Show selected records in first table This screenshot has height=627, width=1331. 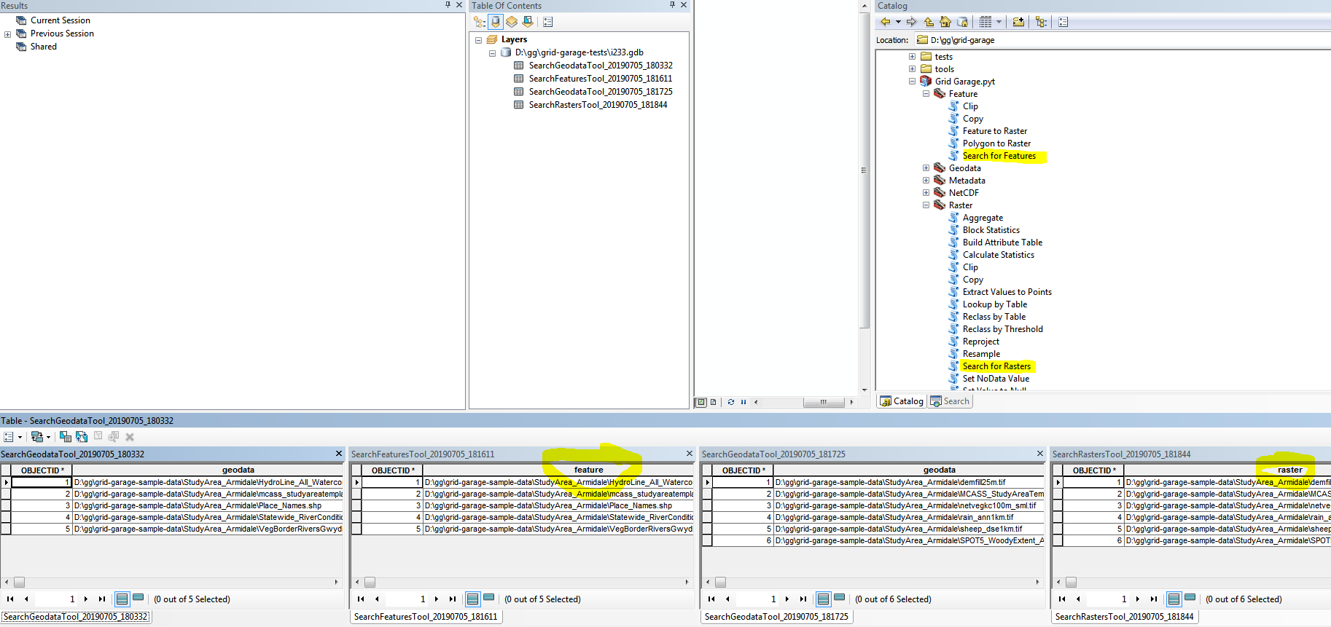pos(138,599)
